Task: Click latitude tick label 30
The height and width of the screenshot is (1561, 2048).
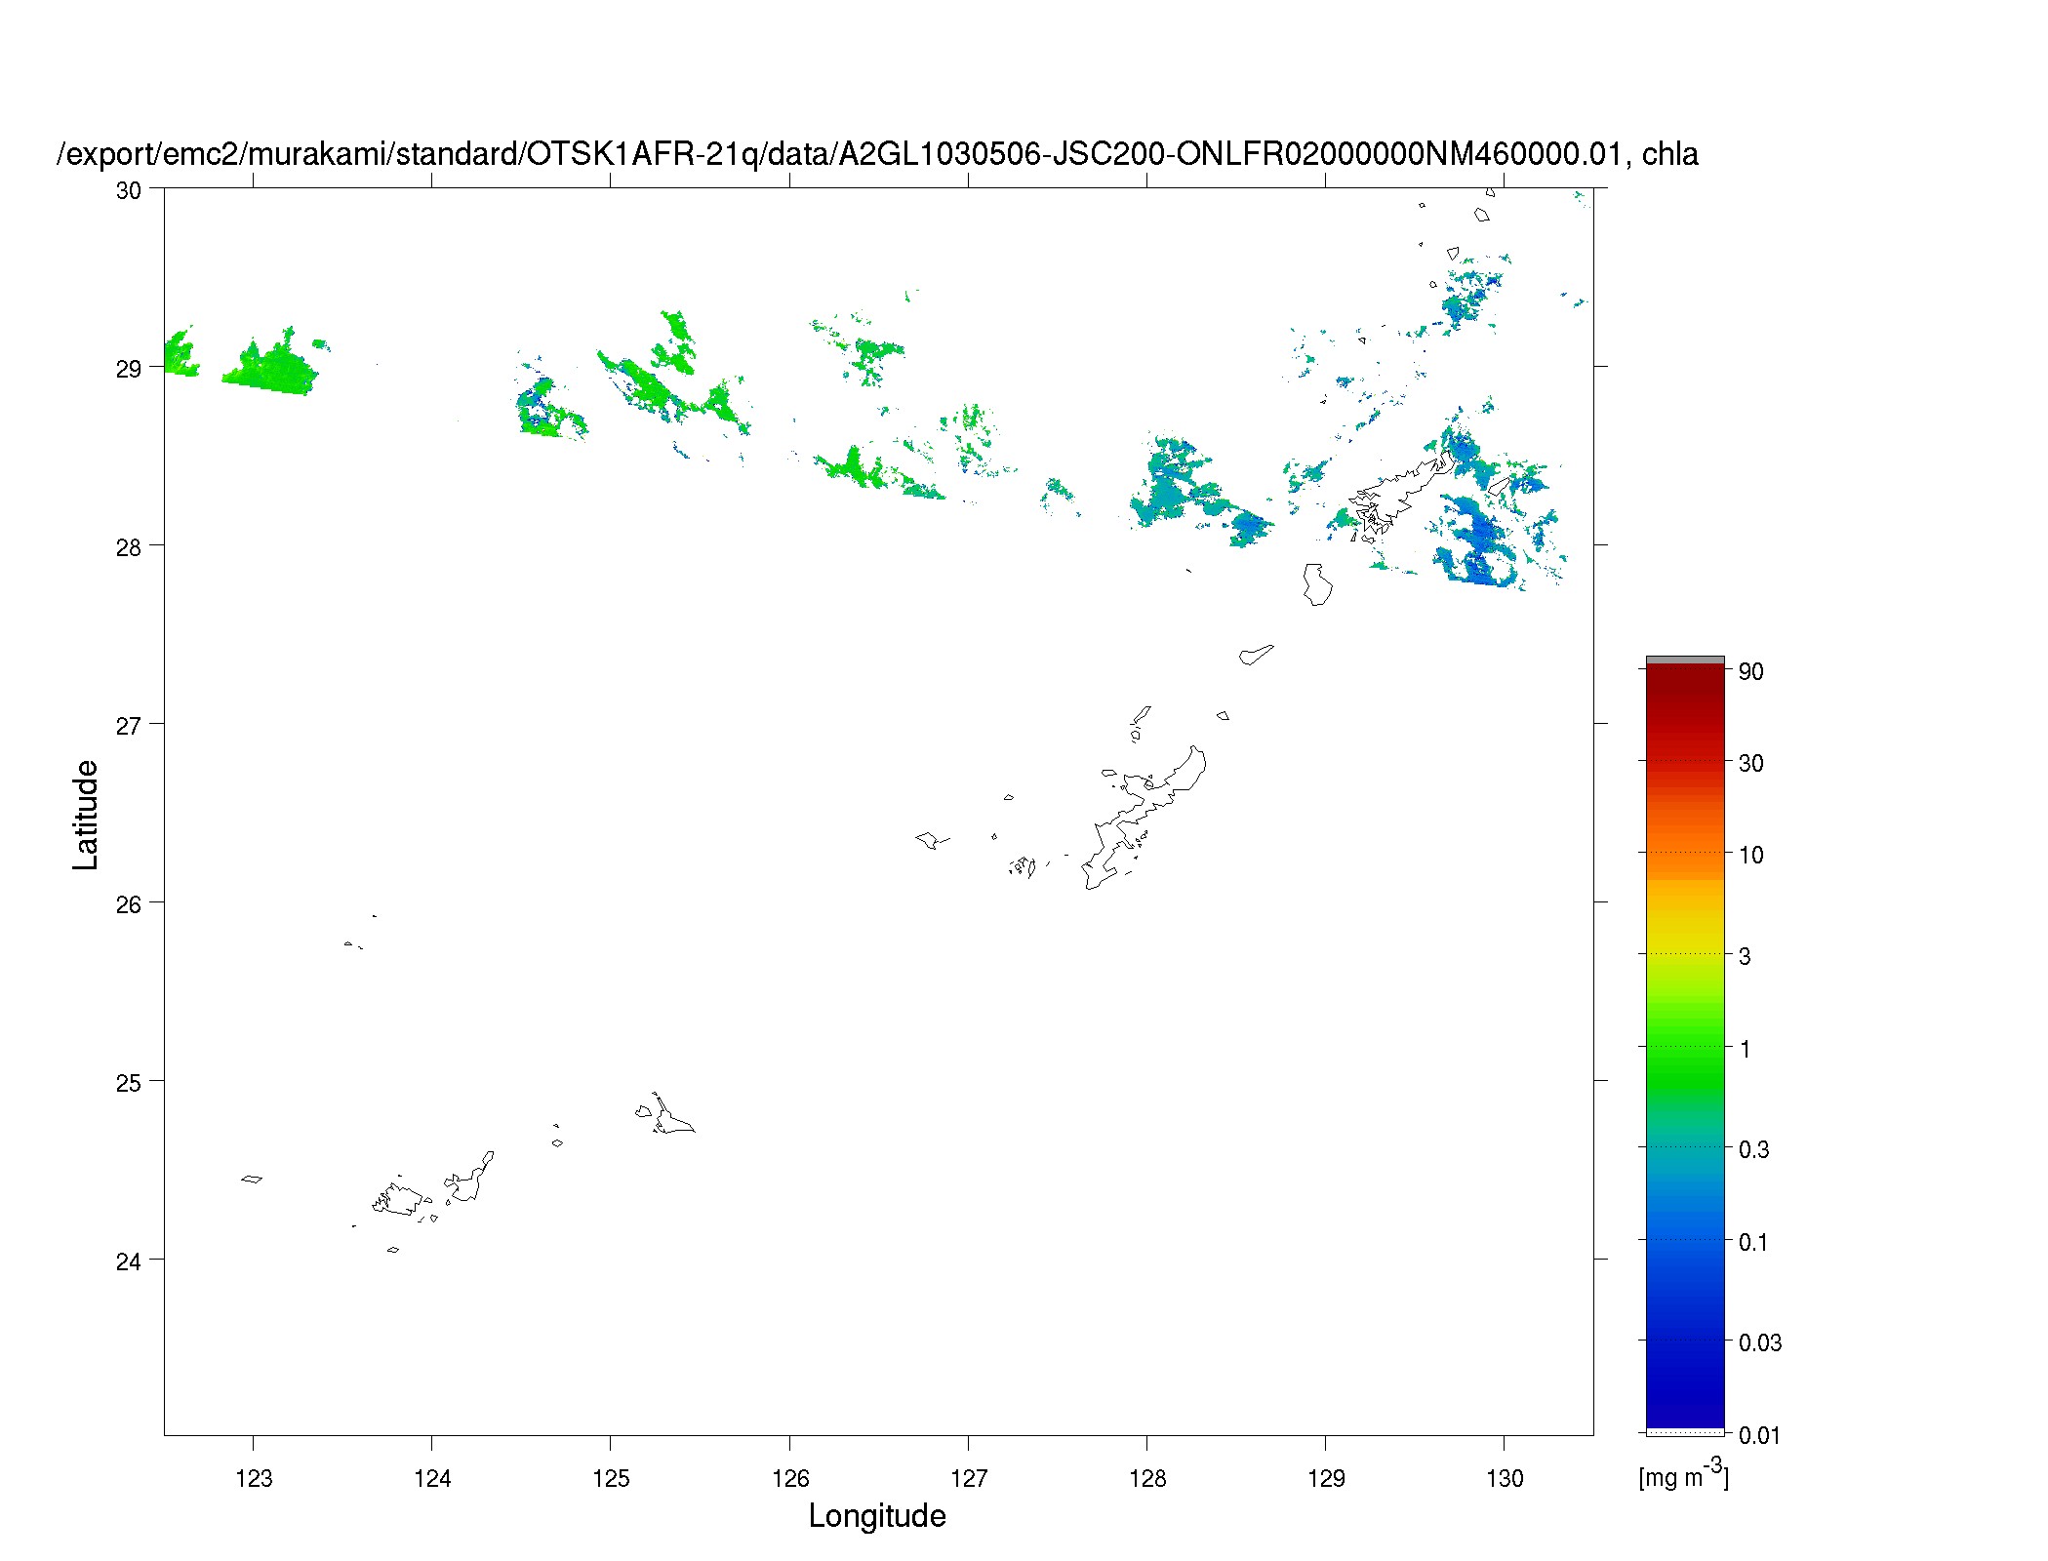Action: [x=129, y=190]
